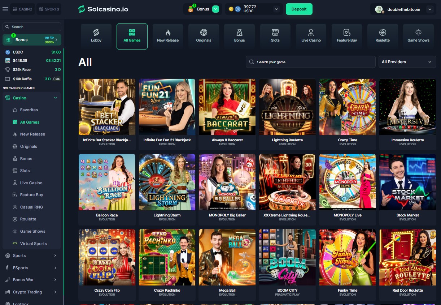Viewport: 441px width, 305px height.
Task: Click the Search your game field
Action: click(x=311, y=62)
